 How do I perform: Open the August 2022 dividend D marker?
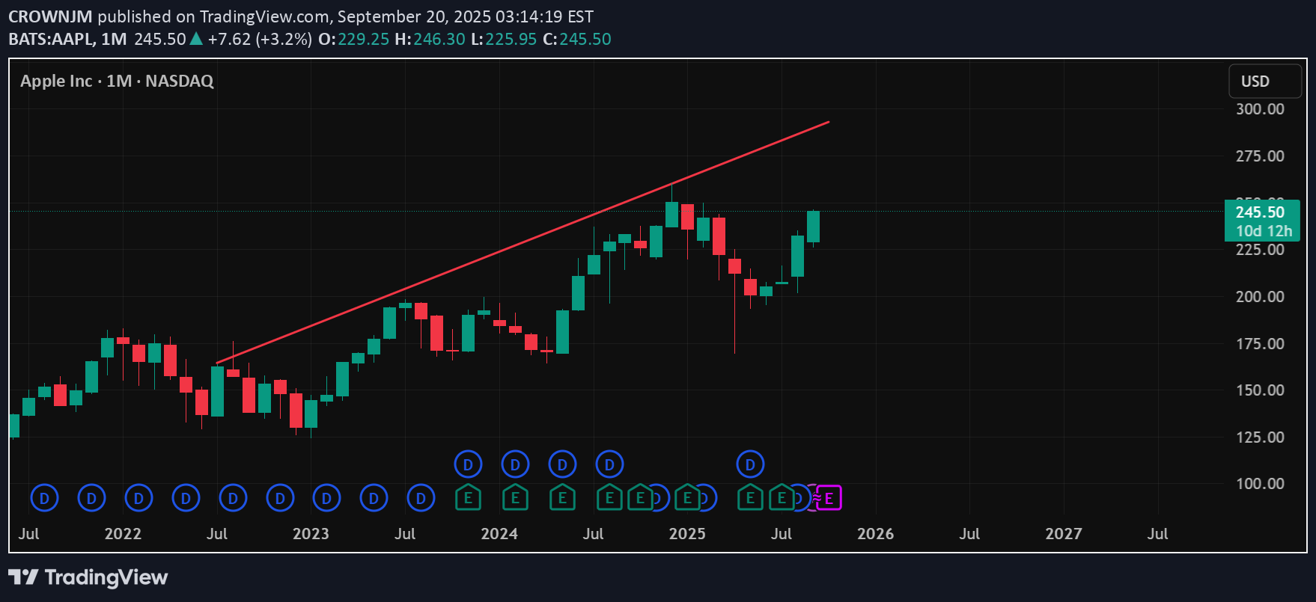click(233, 497)
